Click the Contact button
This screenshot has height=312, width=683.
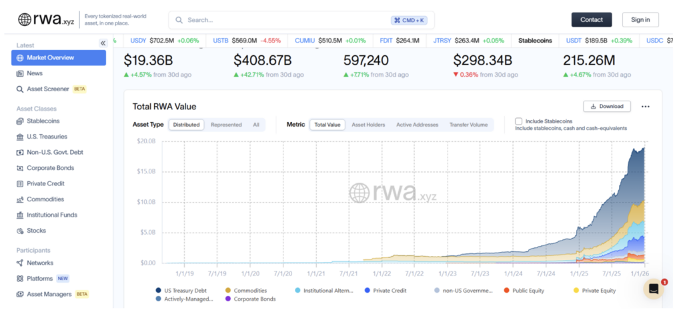click(x=591, y=19)
